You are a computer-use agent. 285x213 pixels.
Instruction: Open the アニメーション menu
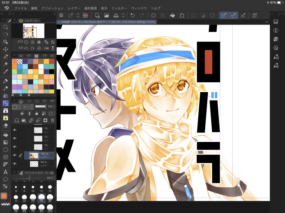[x=52, y=8]
